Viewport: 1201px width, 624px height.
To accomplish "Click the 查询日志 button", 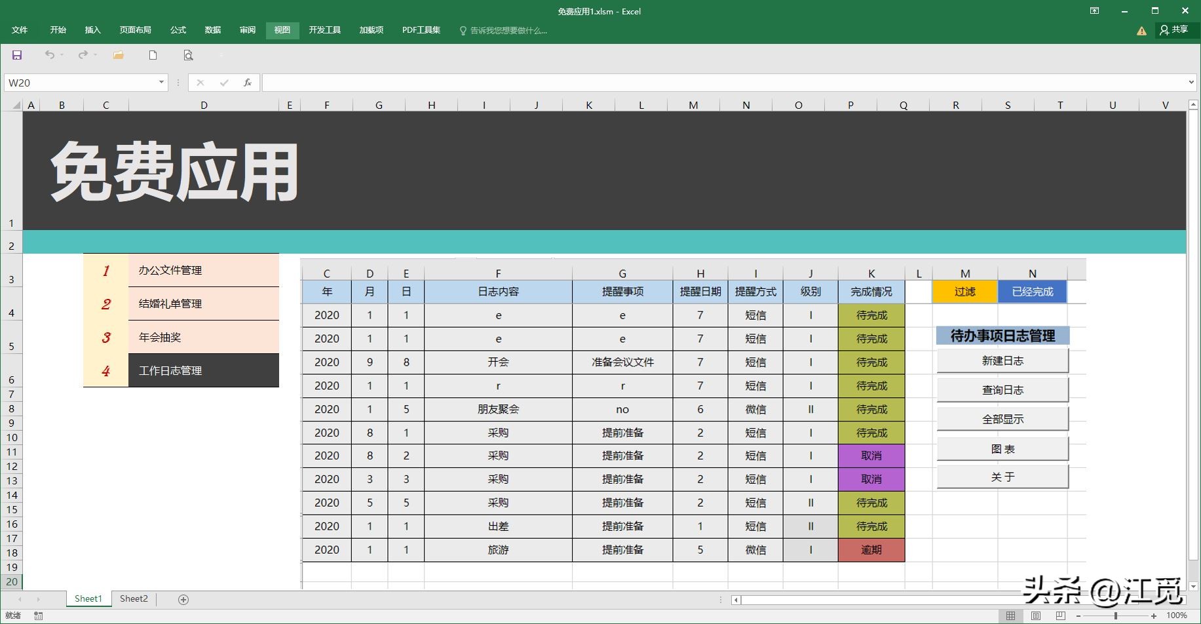I will [x=1002, y=390].
